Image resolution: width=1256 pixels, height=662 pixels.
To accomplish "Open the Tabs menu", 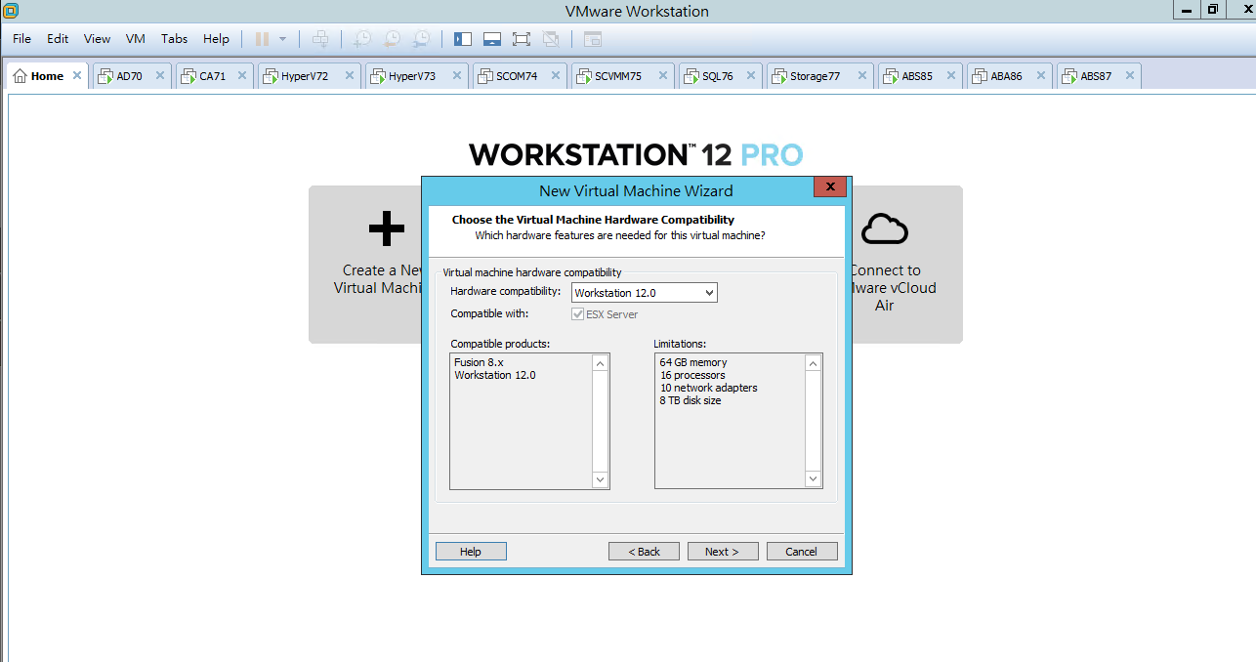I will pyautogui.click(x=175, y=39).
